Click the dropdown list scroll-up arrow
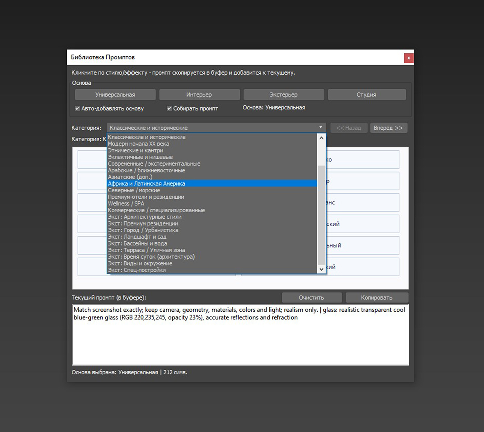 point(321,138)
